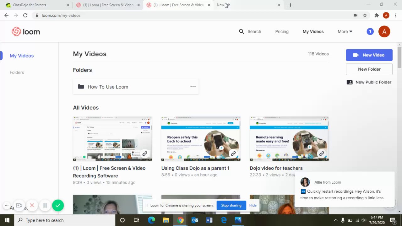Open the Photos app on the taskbar
This screenshot has width=402, height=226.
[238, 220]
